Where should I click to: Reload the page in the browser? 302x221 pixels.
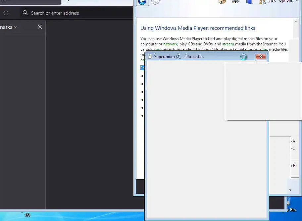click(x=6, y=13)
